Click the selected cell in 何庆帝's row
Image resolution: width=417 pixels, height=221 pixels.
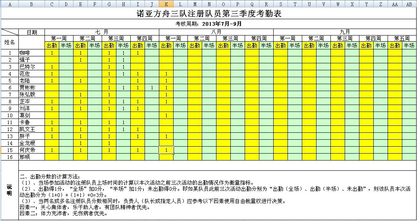coord(166,150)
